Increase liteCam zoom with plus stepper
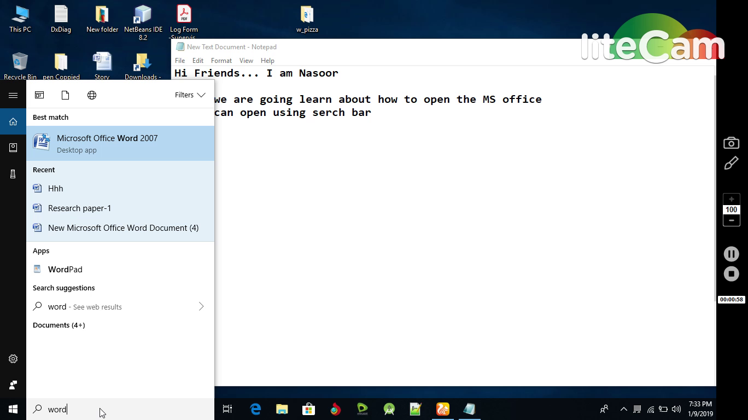Screen dimensions: 748x420 [x=731, y=199]
